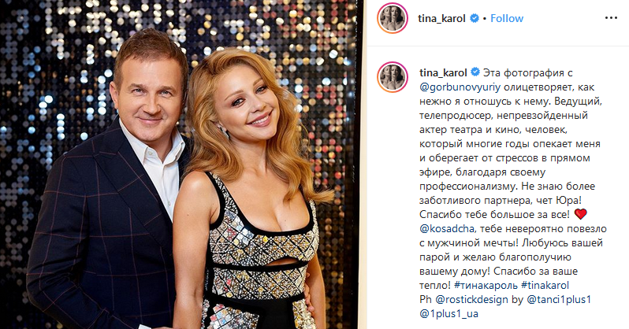
Task: Open the #tinakarol hashtag
Action: click(545, 286)
